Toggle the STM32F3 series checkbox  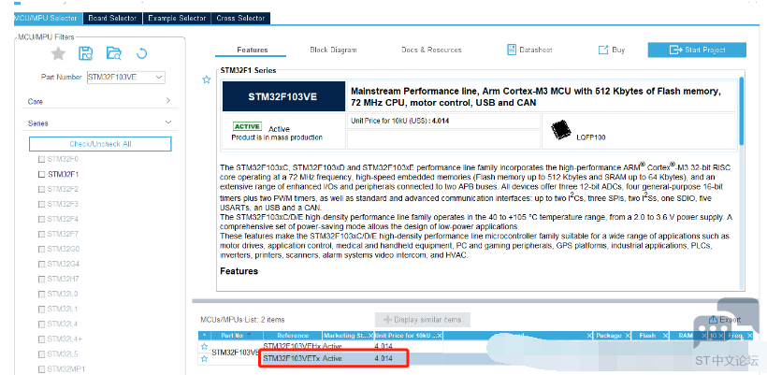(41, 205)
